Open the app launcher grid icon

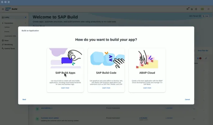coord(208,9)
